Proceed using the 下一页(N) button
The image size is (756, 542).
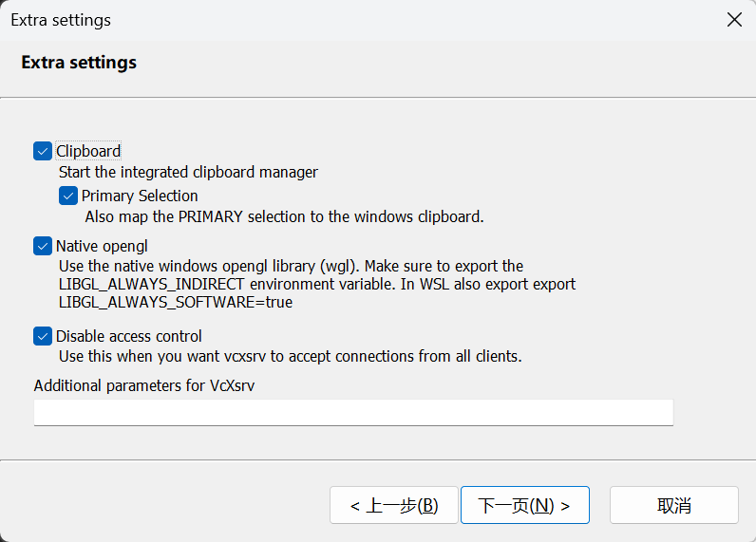pyautogui.click(x=524, y=505)
